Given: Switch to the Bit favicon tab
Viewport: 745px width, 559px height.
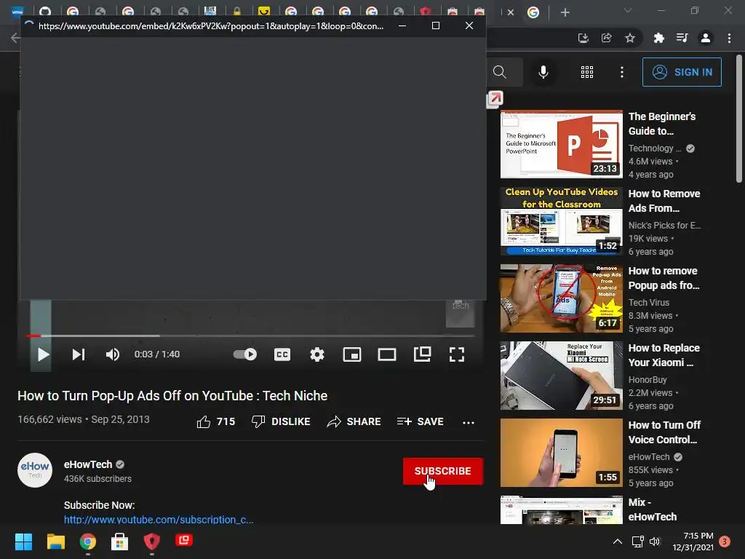Looking at the screenshot, I should (210, 12).
